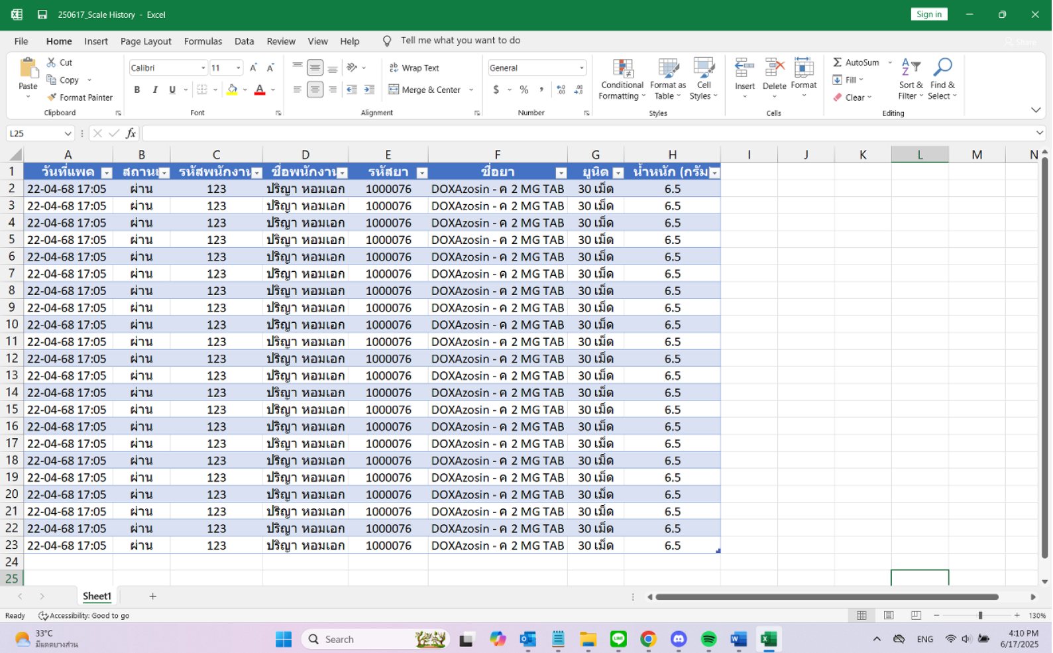Switch to the Formulas ribbon tab
The height and width of the screenshot is (653, 1053).
(203, 41)
